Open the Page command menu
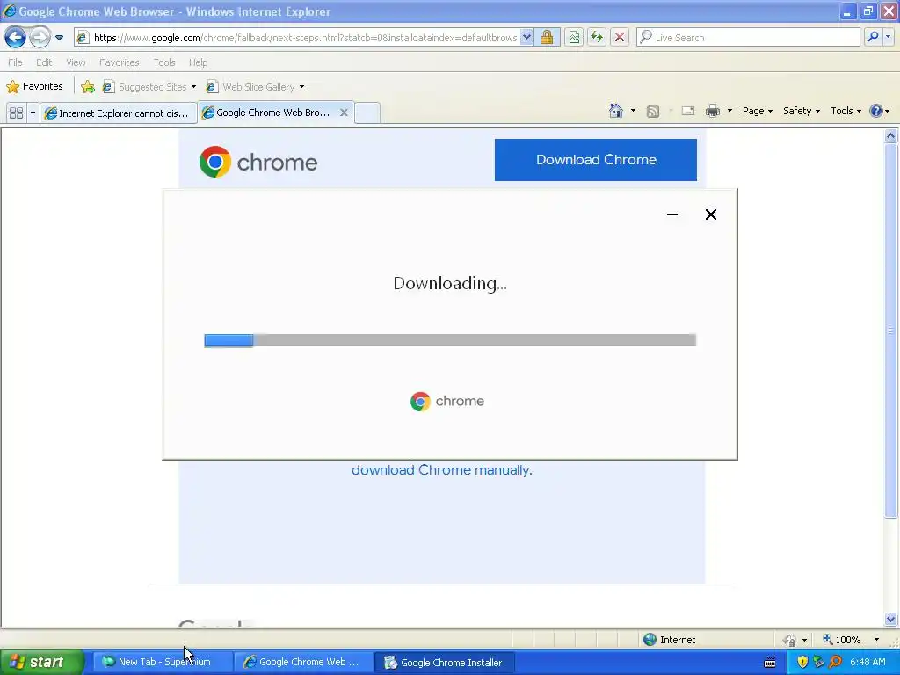This screenshot has height=675, width=900. click(x=757, y=111)
